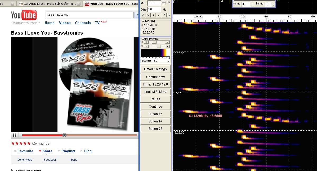Screen dimensions: 317x171
Task: Click the B brightness slider thumb
Action: coord(154,42)
